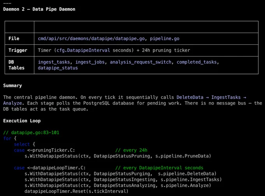The width and height of the screenshot is (265, 196).
Task: Click the 'Summary' heading
Action: (x=12, y=85)
